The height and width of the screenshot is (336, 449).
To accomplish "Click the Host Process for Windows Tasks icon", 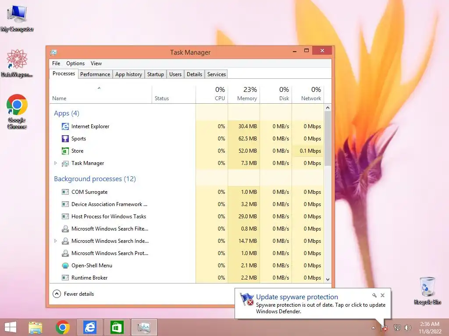I will [65, 217].
